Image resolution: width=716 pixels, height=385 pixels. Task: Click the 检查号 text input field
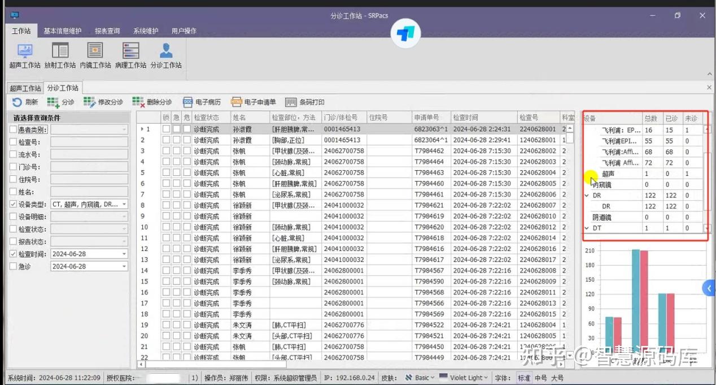(89, 142)
